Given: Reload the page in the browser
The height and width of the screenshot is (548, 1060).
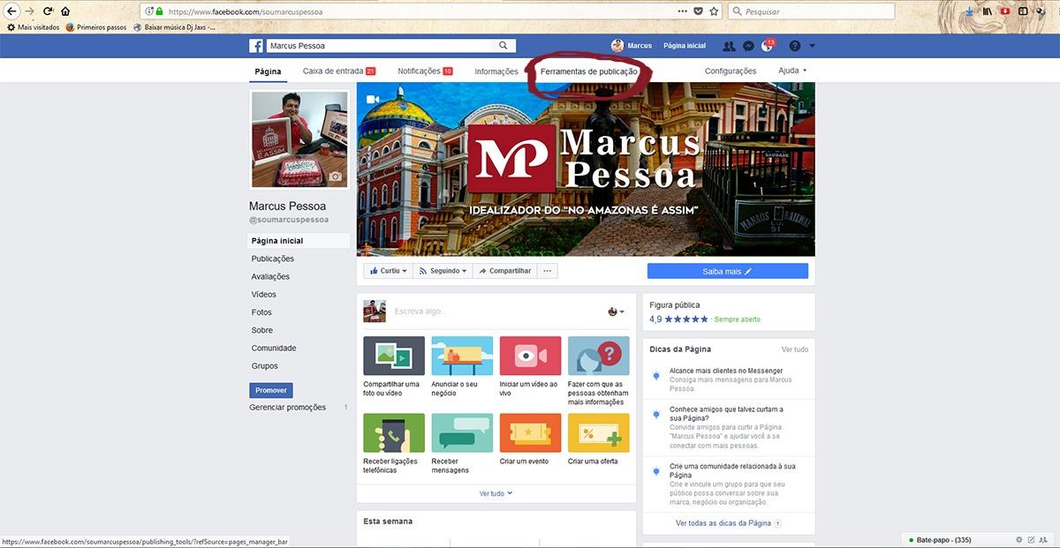Looking at the screenshot, I should (47, 11).
